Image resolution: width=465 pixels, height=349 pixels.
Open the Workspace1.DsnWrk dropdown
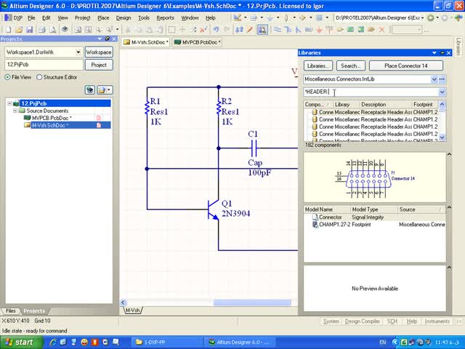point(78,52)
